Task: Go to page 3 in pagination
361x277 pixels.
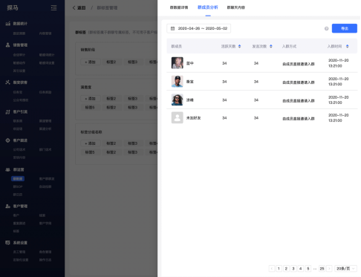Action: (x=293, y=269)
